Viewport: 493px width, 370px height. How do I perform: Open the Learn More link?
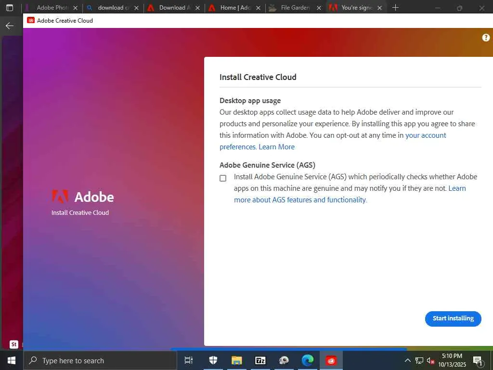coord(277,147)
